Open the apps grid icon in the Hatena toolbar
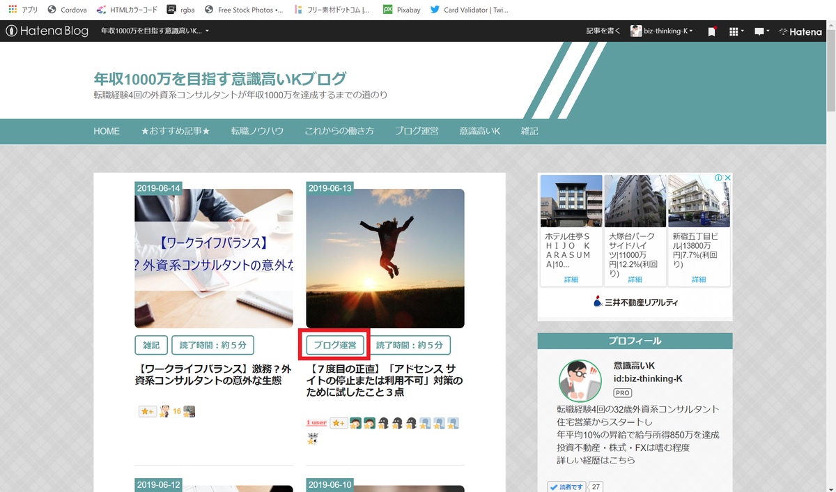Image resolution: width=836 pixels, height=492 pixels. tap(734, 31)
